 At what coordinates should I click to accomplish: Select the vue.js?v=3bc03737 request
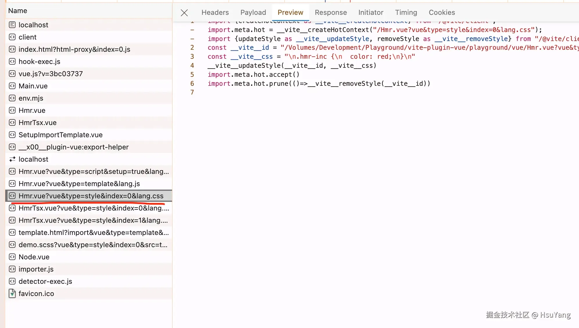(x=89, y=74)
